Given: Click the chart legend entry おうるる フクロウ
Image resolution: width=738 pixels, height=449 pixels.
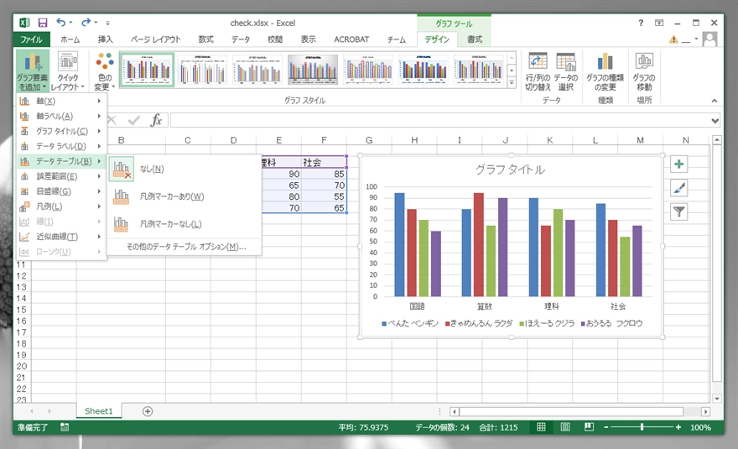Looking at the screenshot, I should coord(611,323).
